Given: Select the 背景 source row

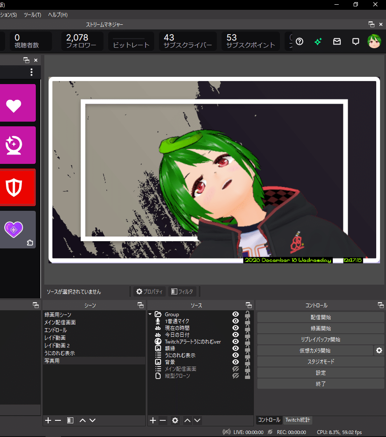Looking at the screenshot, I should tap(200, 362).
